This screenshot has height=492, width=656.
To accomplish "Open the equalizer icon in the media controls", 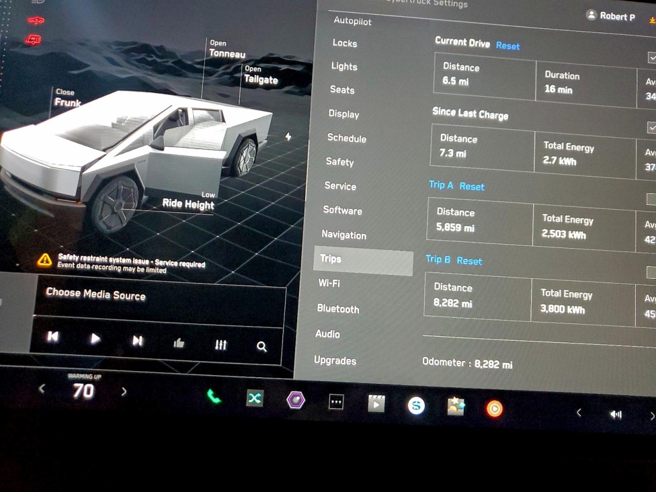I will coord(220,345).
